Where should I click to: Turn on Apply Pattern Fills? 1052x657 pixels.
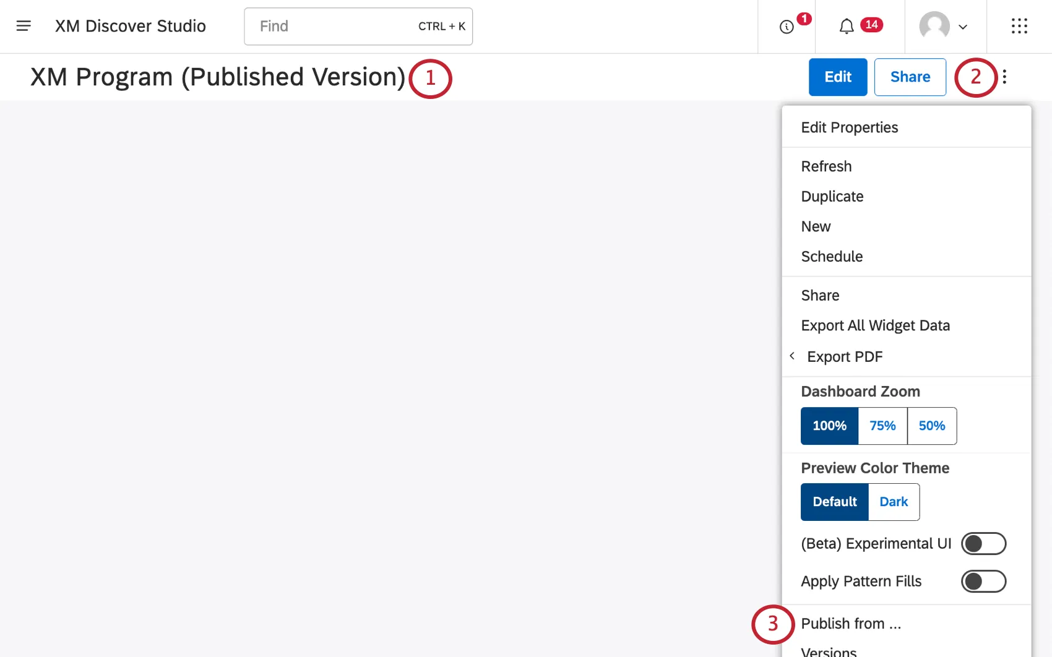coord(983,581)
